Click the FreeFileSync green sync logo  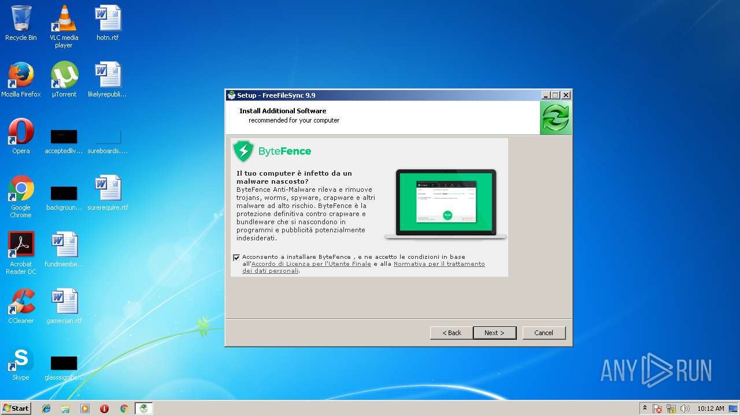tap(556, 118)
